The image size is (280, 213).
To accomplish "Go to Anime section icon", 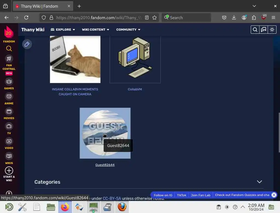I will (x=9, y=97).
